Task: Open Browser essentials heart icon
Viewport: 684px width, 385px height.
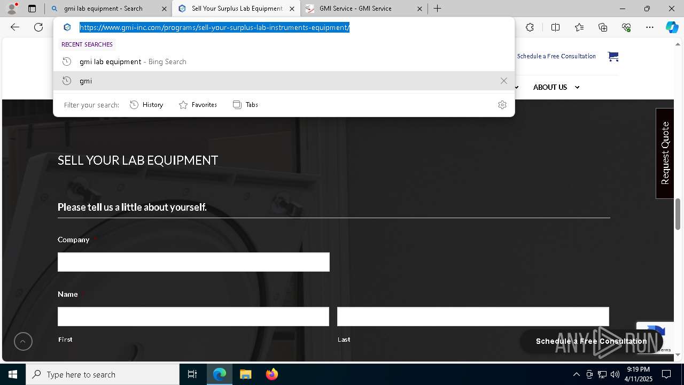Action: 626,27
